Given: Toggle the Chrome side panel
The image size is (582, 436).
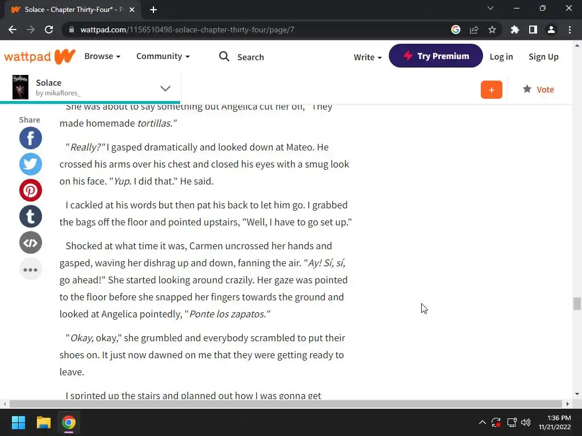Looking at the screenshot, I should click(x=533, y=30).
